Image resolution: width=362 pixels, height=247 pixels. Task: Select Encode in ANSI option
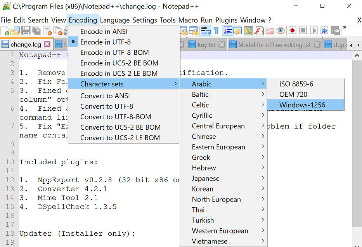click(104, 31)
